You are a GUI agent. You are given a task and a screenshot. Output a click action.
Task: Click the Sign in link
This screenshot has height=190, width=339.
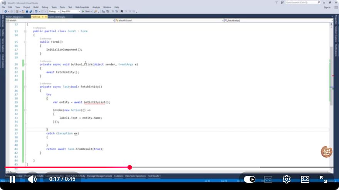(x=327, y=7)
